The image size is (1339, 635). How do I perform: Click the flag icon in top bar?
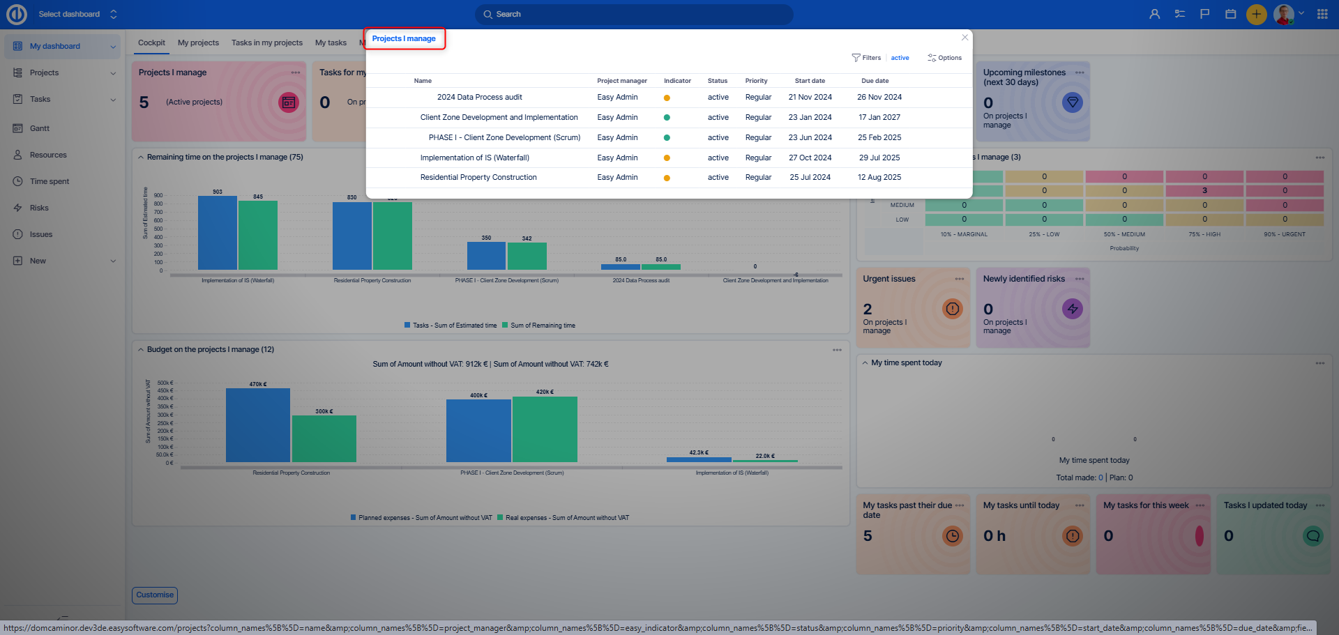click(1205, 14)
